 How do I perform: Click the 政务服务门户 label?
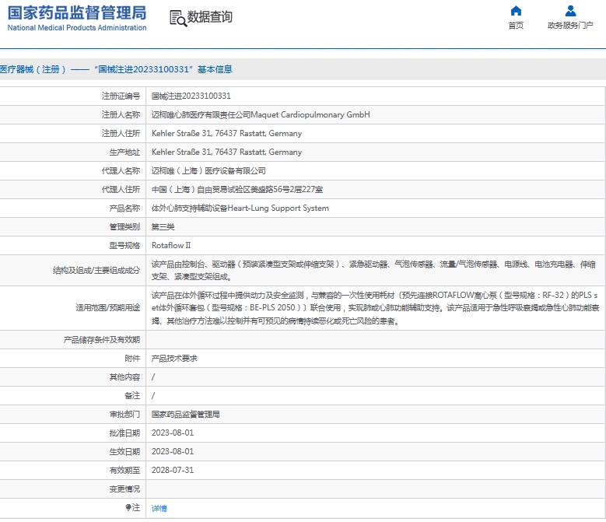pos(570,26)
